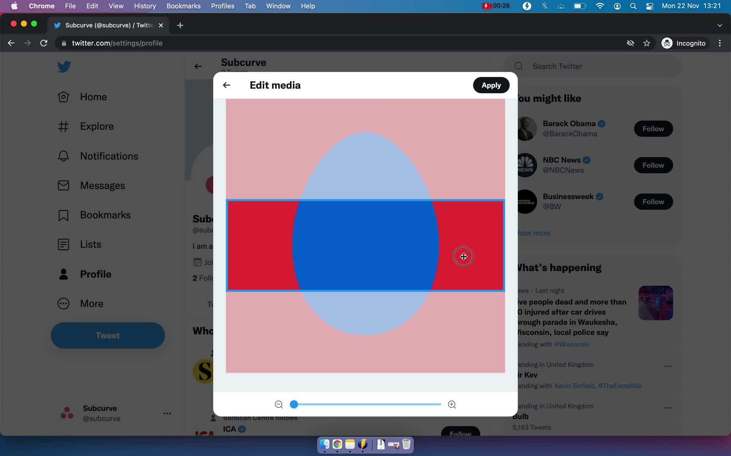Click the zoom in magnifier icon
The width and height of the screenshot is (731, 456).
point(452,404)
